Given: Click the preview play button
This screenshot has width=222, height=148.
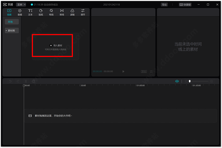Looking at the screenshot, I should (123, 71).
